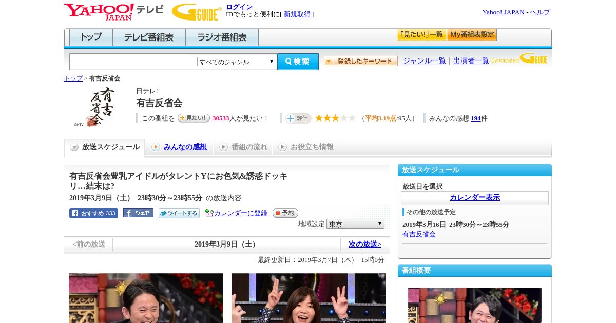616x323 pixels.
Task: Click the 最終更新日 timestamp text
Action: (321, 260)
